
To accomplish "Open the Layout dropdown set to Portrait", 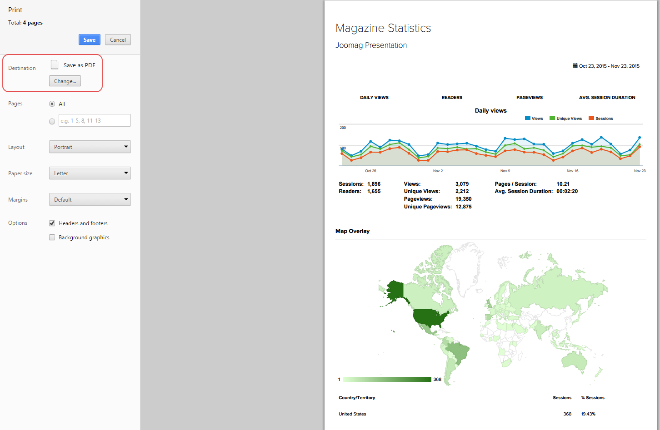I will click(90, 147).
